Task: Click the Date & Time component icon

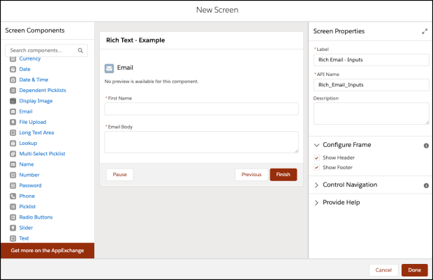Action: coord(13,80)
